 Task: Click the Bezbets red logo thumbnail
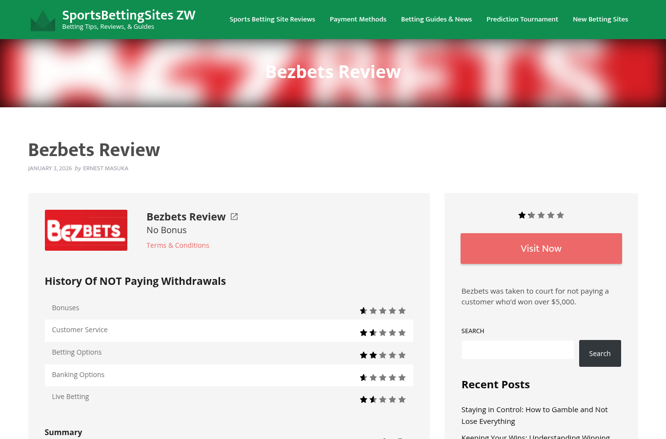tap(86, 230)
